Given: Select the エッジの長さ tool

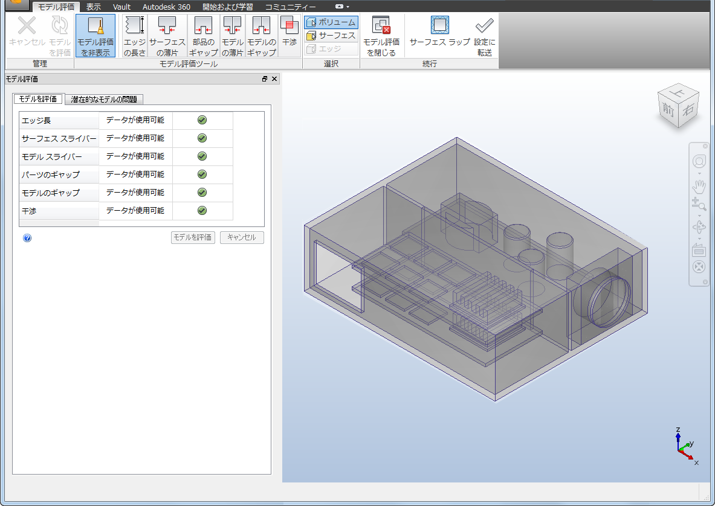Looking at the screenshot, I should point(135,36).
